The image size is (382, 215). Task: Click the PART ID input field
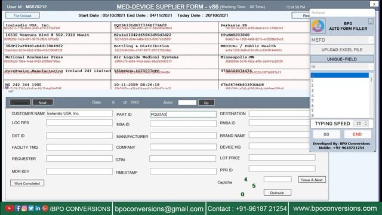pyautogui.click(x=183, y=114)
